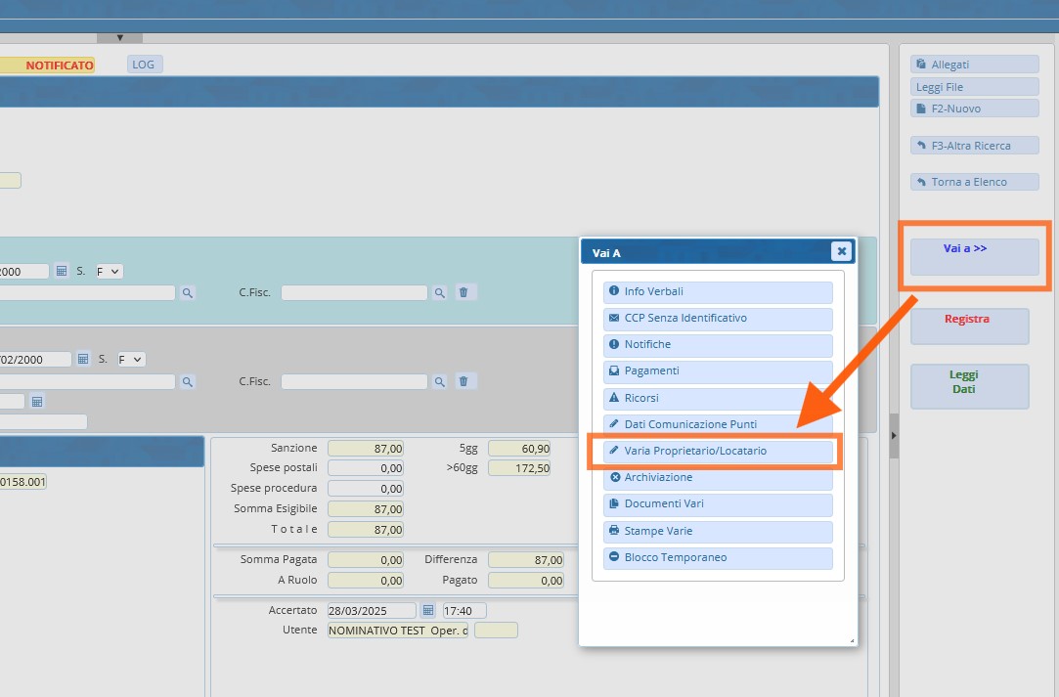Focus the C.Fisc. field in the teal section
Viewport: 1059px width, 697px height.
coord(355,292)
